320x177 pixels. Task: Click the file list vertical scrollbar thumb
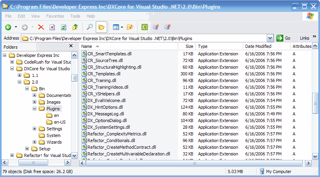315,103
